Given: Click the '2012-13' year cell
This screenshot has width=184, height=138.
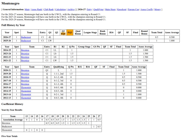Looking at the screenshot, I should coord(7,98).
